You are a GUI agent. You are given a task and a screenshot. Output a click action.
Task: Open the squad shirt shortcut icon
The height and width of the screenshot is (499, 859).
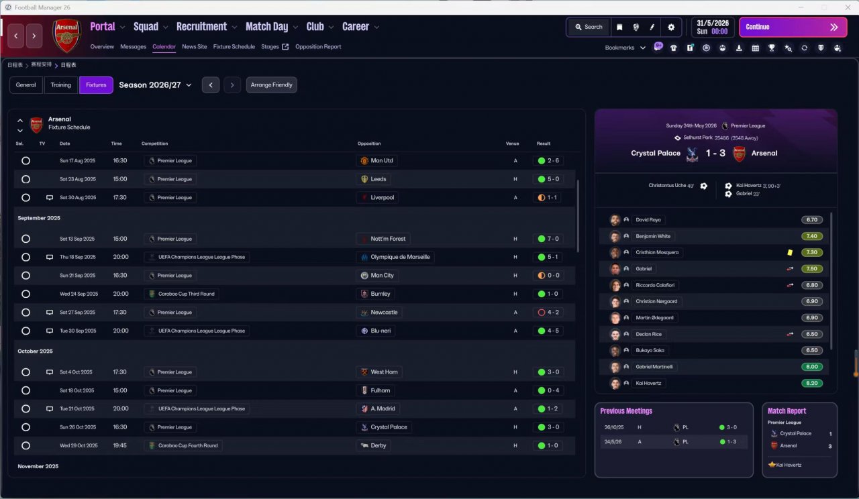tap(673, 48)
